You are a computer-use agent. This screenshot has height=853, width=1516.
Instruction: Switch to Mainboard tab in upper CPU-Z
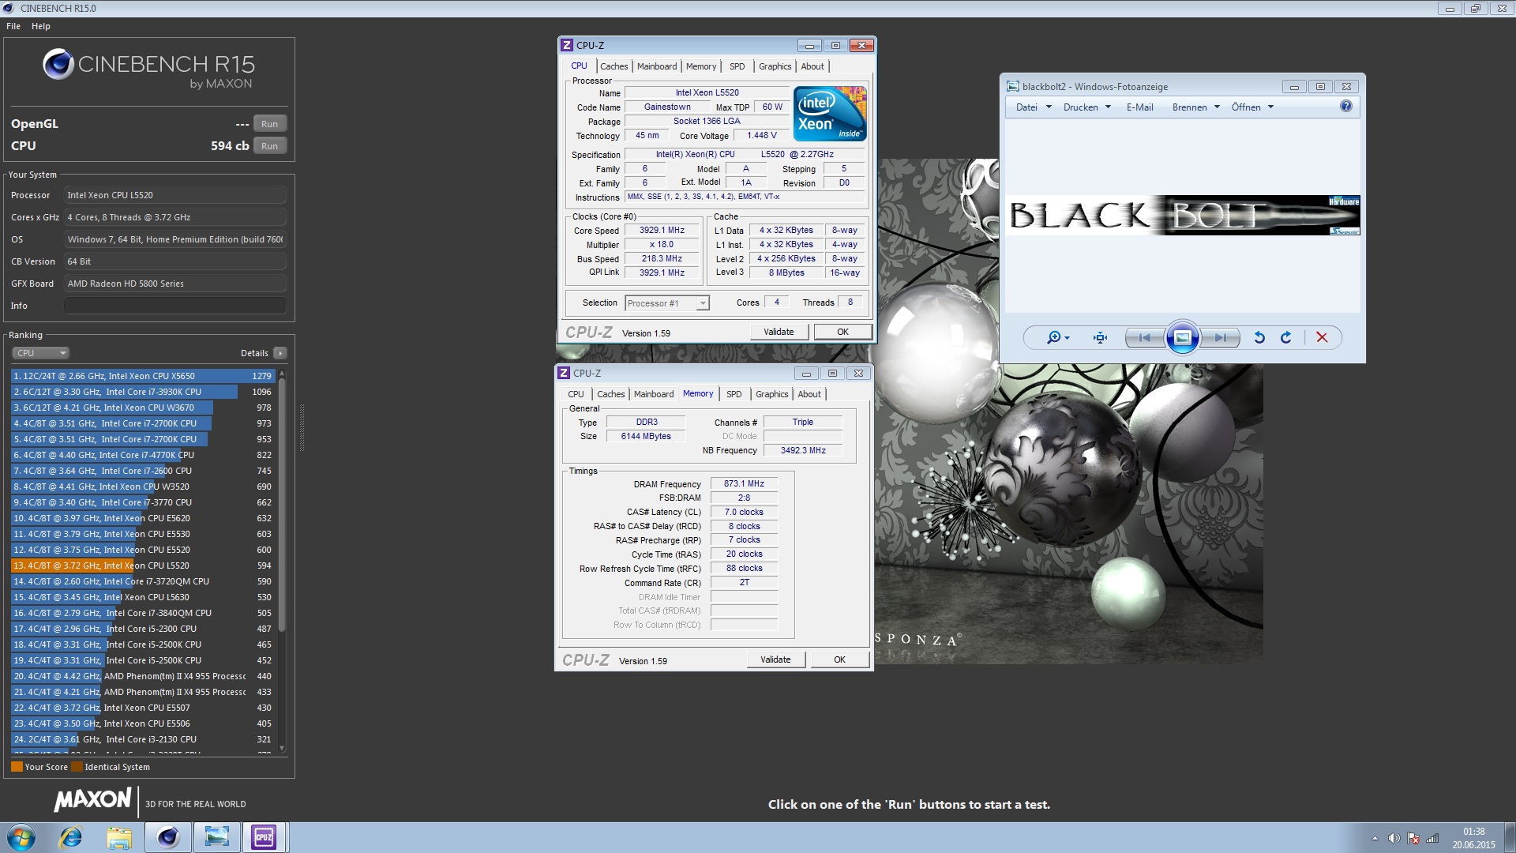click(657, 66)
